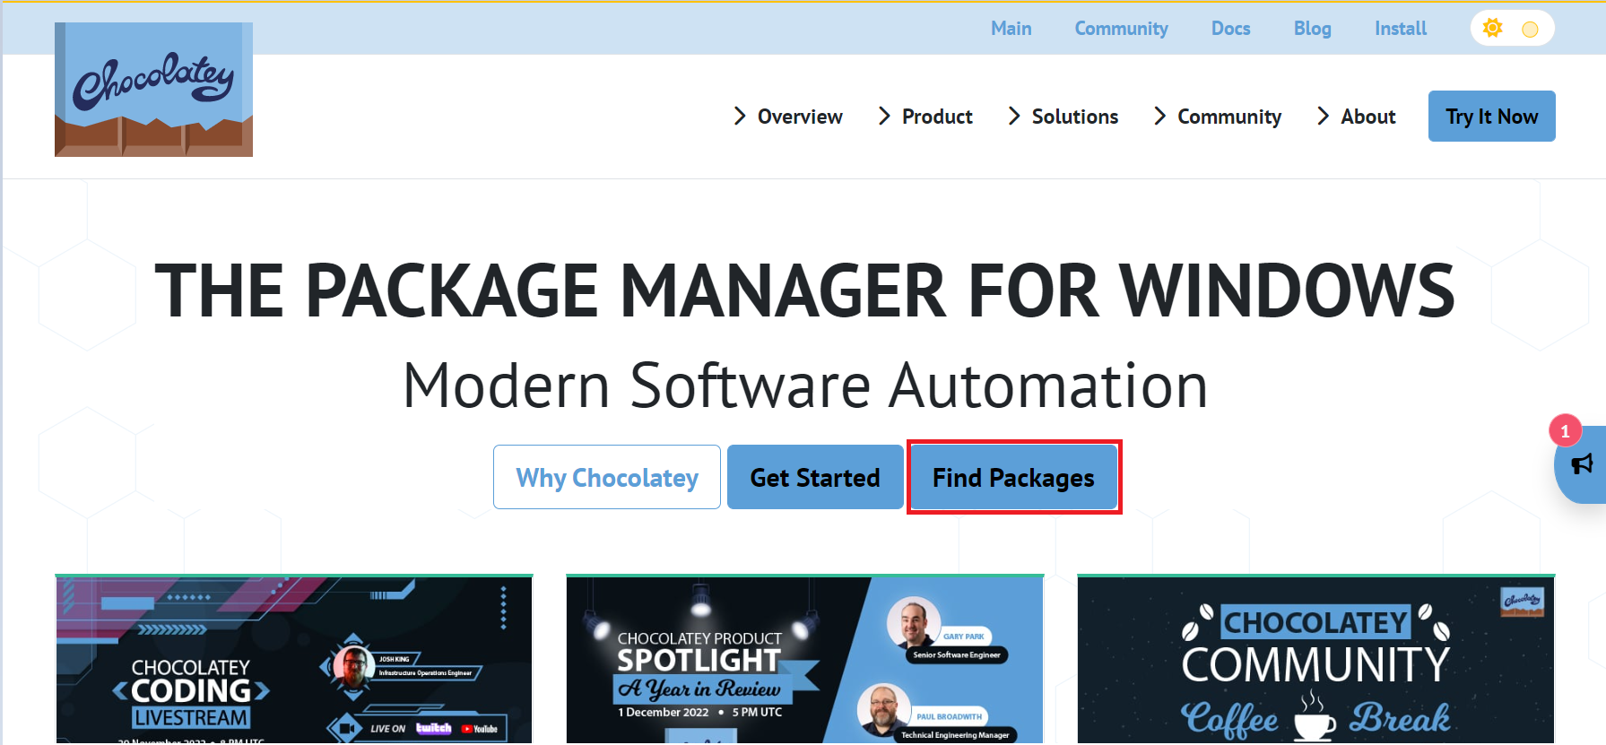Viewport: 1606px width, 745px height.
Task: Click the Find Packages button
Action: (1013, 477)
